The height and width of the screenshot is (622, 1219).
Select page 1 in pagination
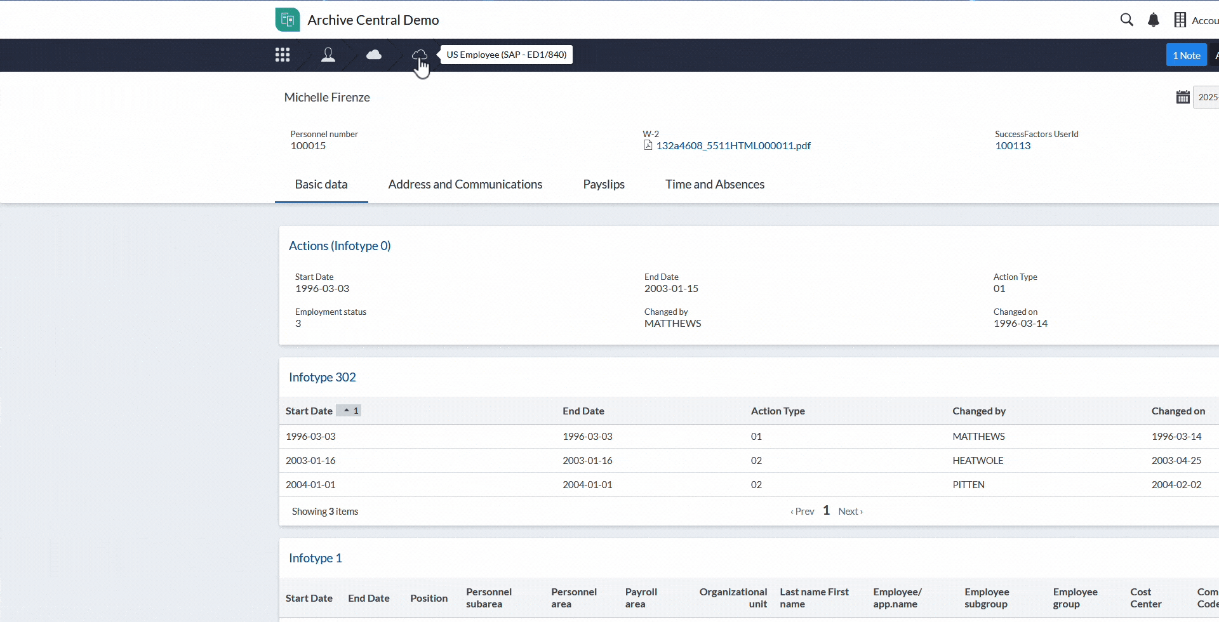tap(827, 510)
